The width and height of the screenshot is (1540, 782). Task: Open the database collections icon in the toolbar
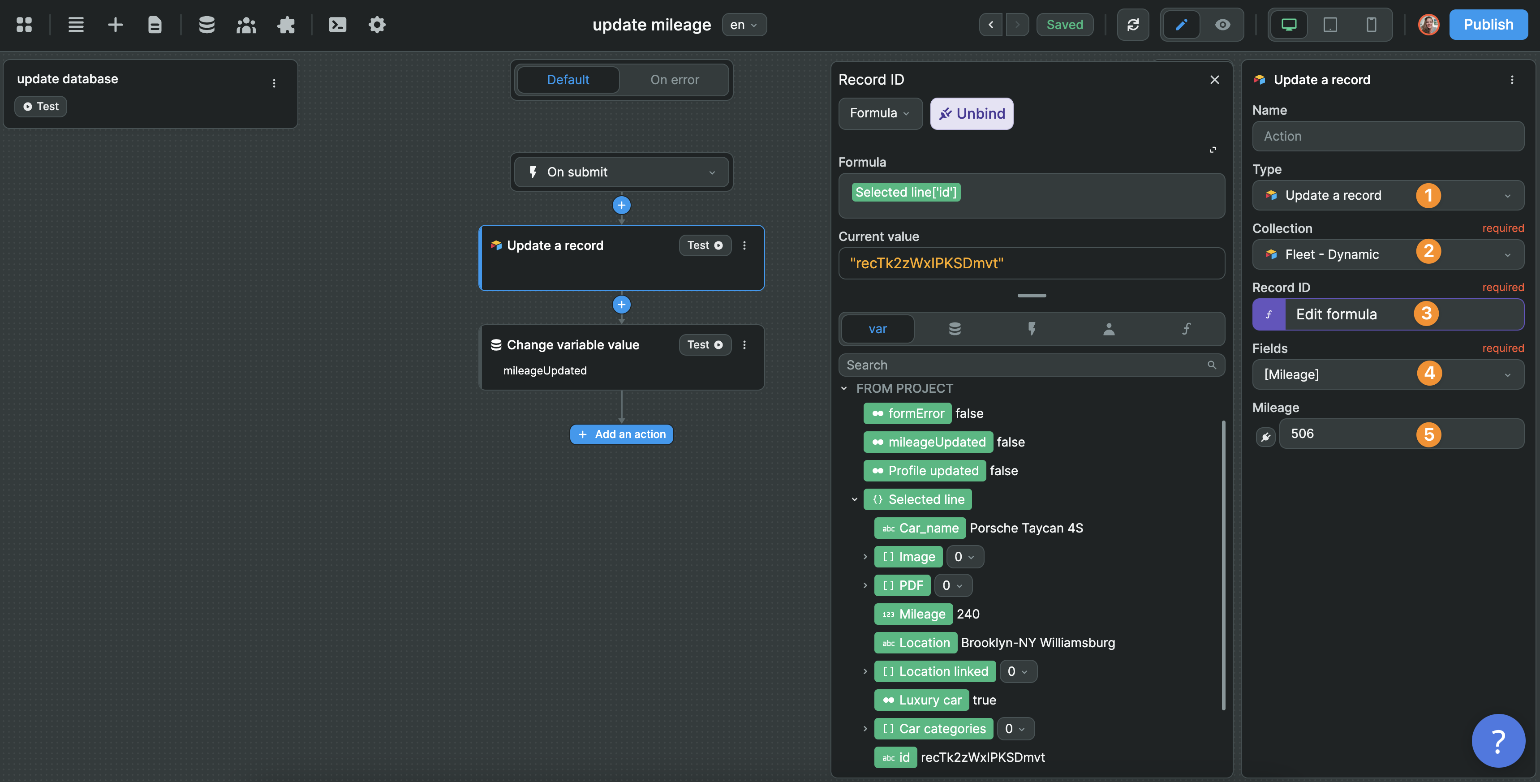coord(206,25)
